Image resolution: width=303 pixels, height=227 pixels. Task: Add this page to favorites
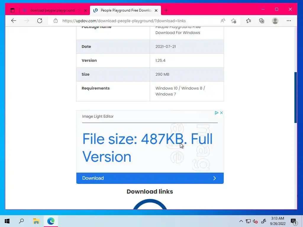click(x=234, y=21)
